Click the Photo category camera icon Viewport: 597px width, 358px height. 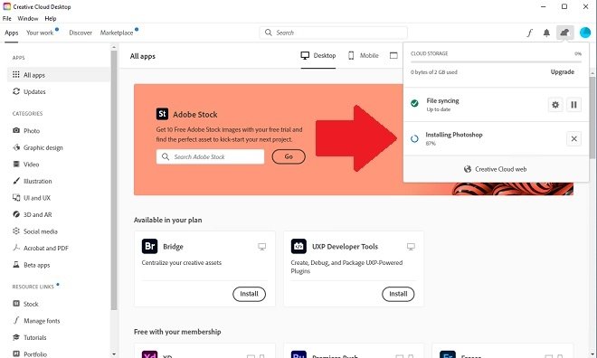16,130
